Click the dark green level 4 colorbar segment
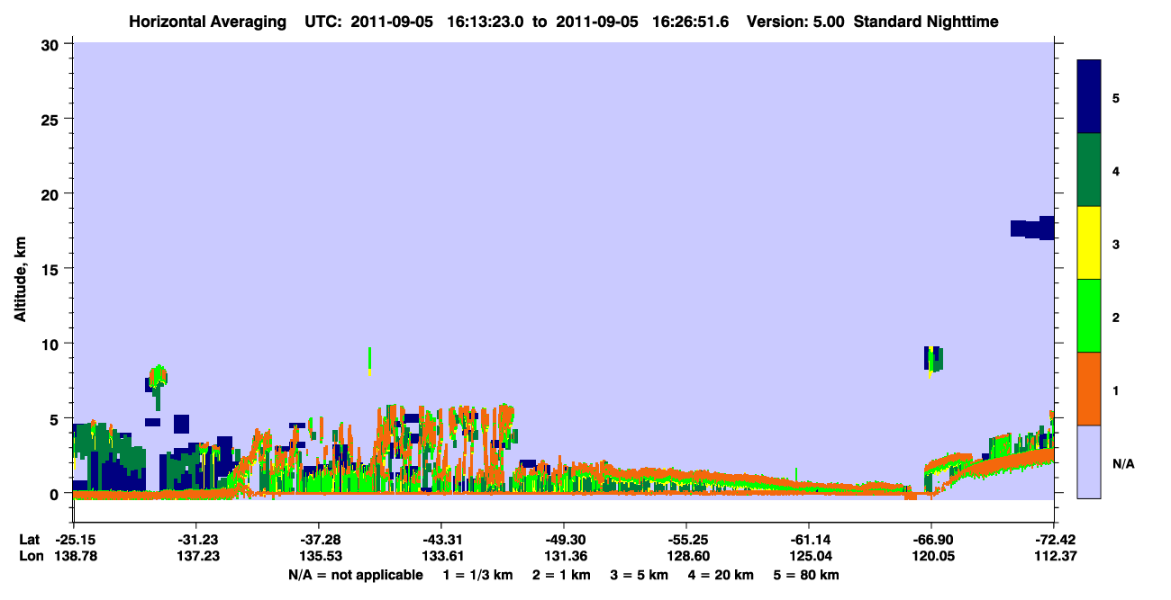Screen dimensions: 1171x600 (x=1089, y=170)
